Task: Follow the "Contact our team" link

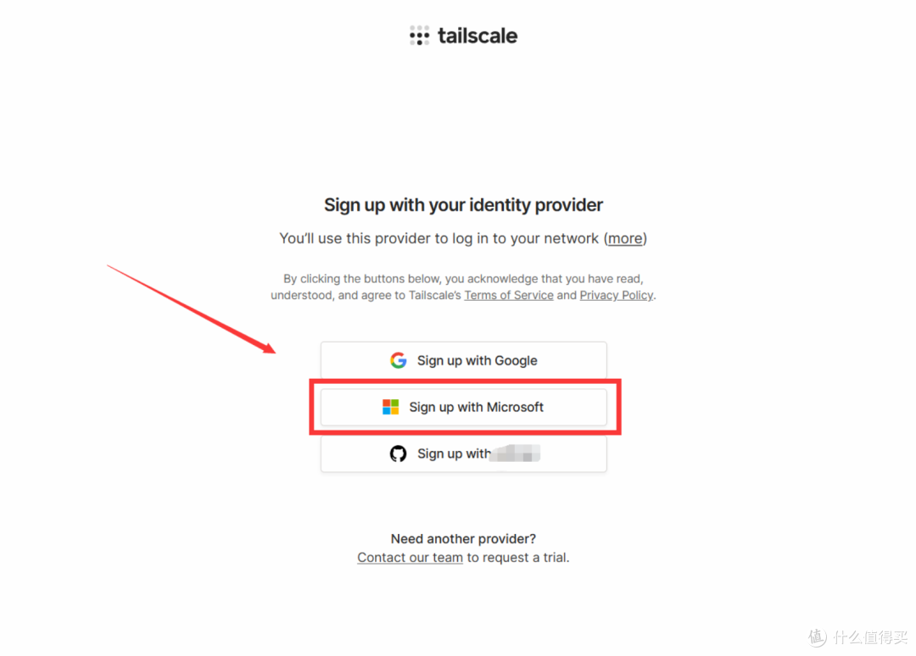Action: pos(411,558)
